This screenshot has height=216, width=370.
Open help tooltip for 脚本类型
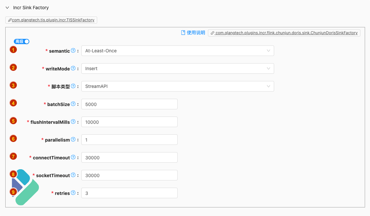[x=73, y=86]
